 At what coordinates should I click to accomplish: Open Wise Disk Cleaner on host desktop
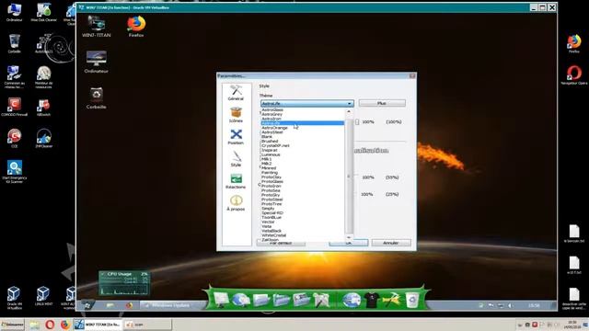[43, 12]
